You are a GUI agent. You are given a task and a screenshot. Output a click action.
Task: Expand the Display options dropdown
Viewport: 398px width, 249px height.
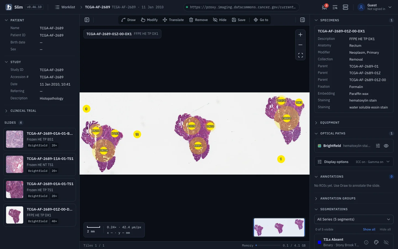click(x=354, y=162)
